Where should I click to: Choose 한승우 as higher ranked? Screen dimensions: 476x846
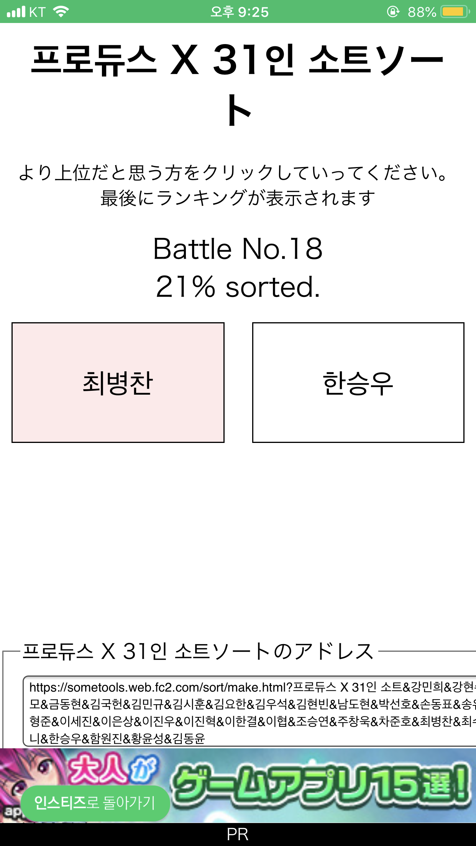[358, 382]
